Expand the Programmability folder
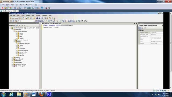This screenshot has width=172, height=97. coord(16,50)
